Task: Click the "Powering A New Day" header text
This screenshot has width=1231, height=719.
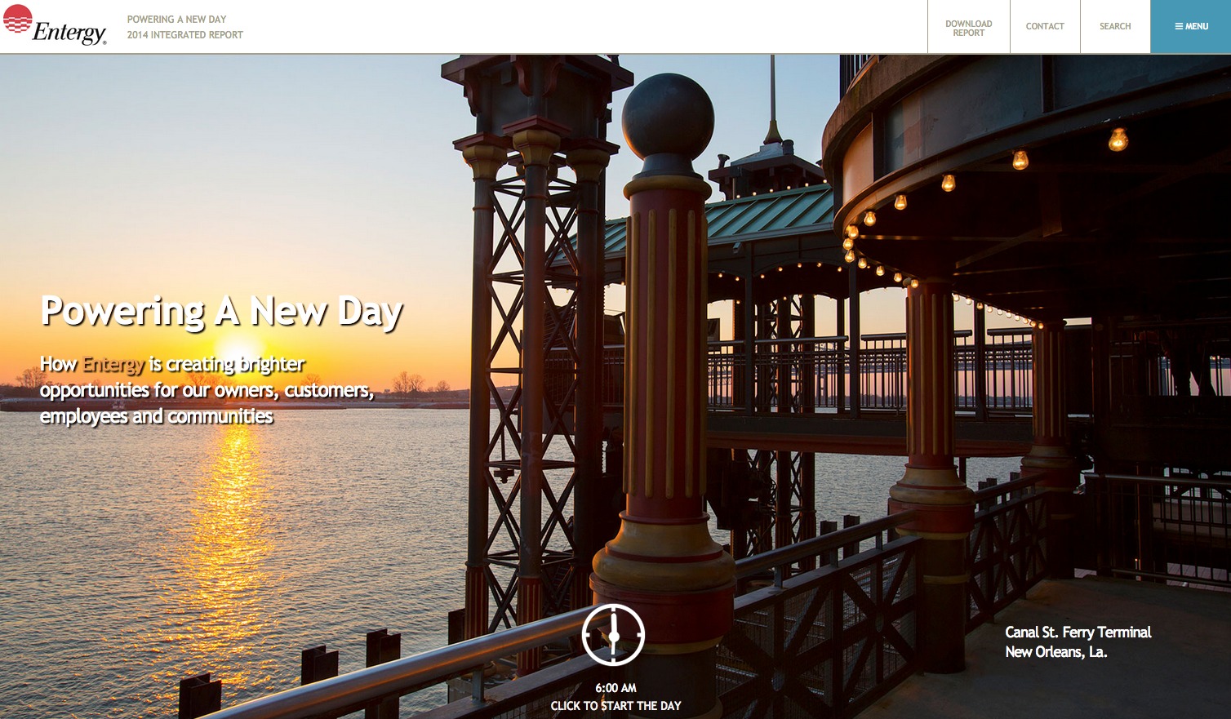Action: (x=176, y=20)
